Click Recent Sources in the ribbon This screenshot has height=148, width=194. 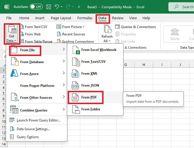pyautogui.click(x=71, y=34)
